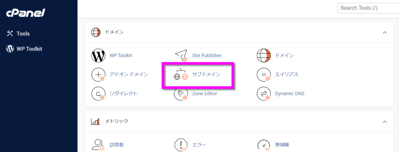Open the リダイレクト arrow icon
400x152 pixels.
click(x=98, y=94)
